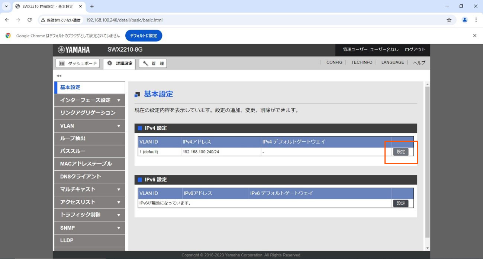Switch to the ダッシュボード tab

78,63
